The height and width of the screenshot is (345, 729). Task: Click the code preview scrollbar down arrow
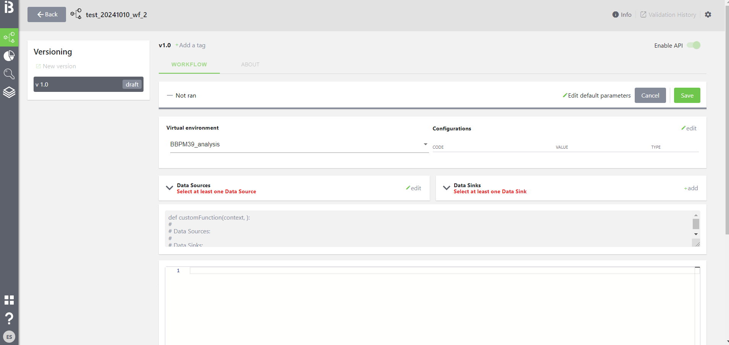click(696, 234)
